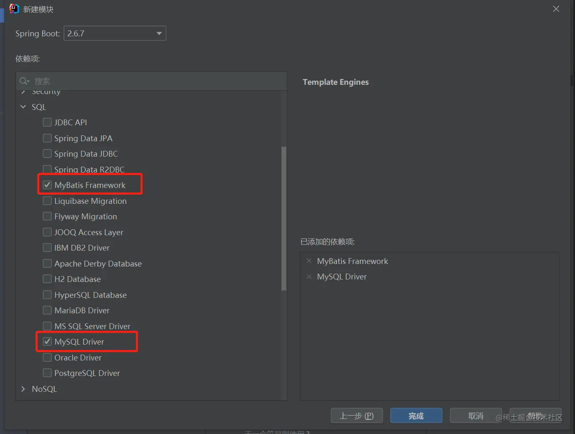Click the NoSQL category label

(44, 389)
